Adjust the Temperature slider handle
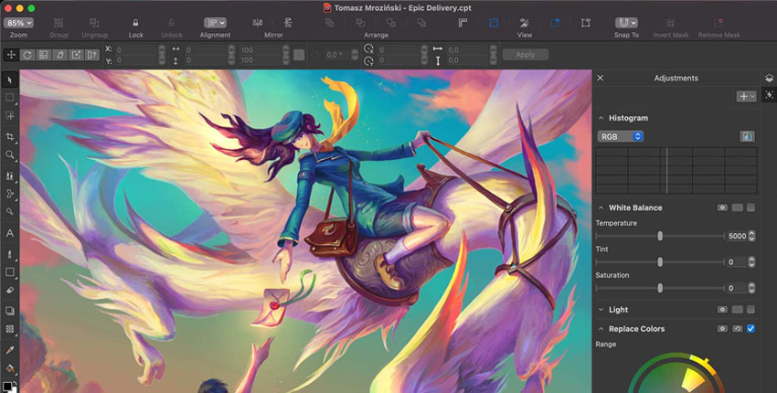Screen dimensions: 777x393 (660, 236)
